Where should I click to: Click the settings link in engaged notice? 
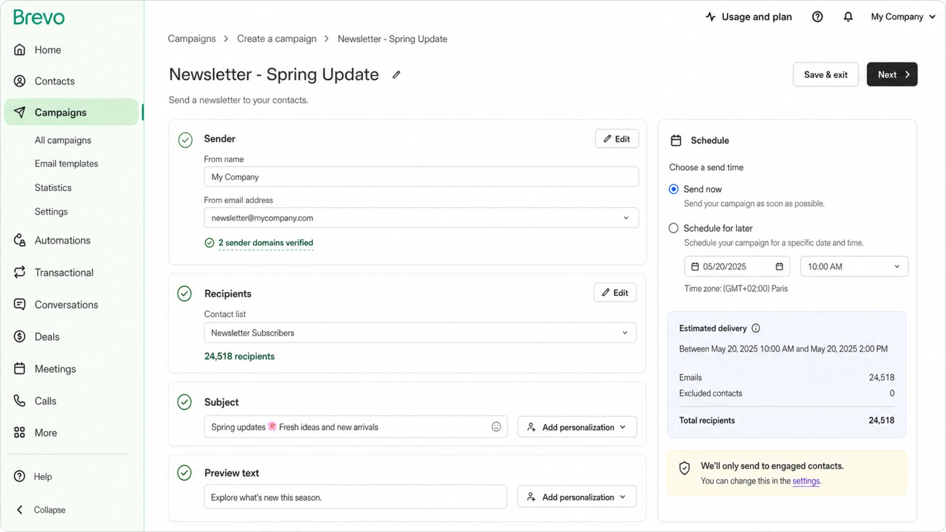[x=806, y=481]
